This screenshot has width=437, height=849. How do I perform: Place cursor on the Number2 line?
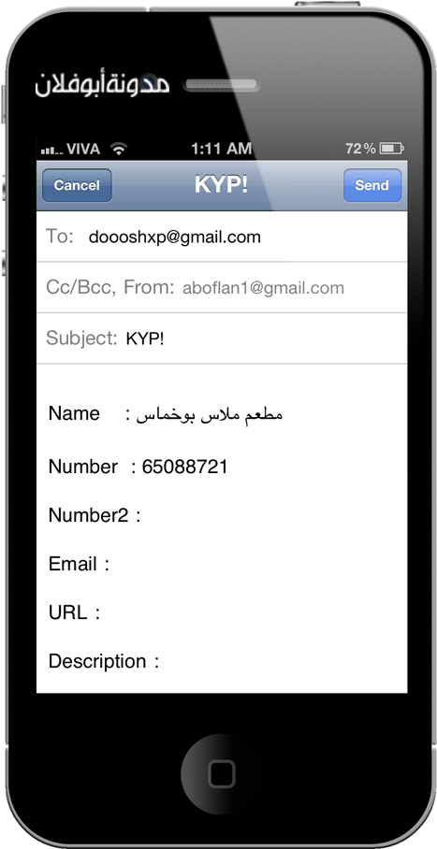click(x=222, y=515)
